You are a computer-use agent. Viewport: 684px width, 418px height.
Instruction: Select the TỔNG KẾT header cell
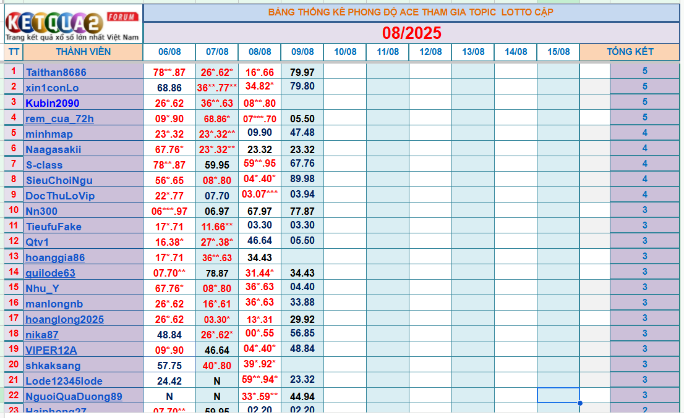[x=630, y=52]
